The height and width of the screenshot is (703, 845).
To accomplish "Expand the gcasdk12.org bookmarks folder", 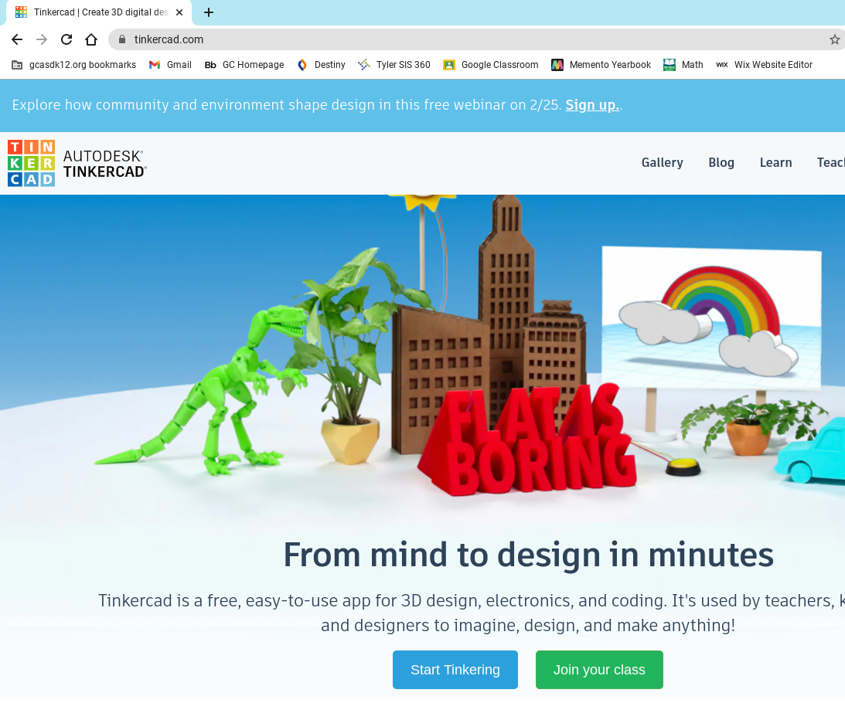I will [x=73, y=65].
